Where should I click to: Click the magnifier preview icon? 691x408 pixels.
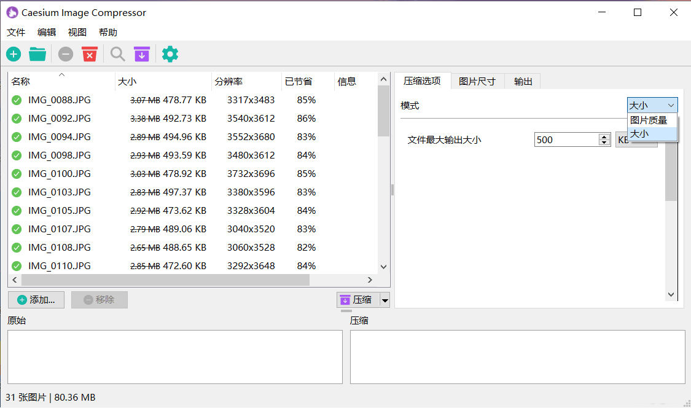pos(117,54)
